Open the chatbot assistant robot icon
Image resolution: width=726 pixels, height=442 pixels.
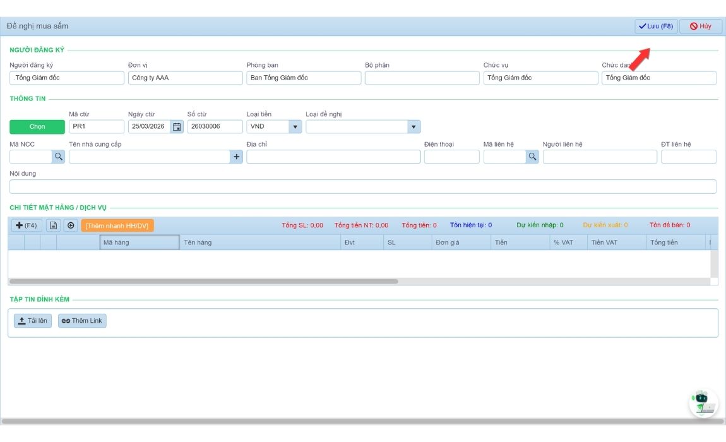702,402
